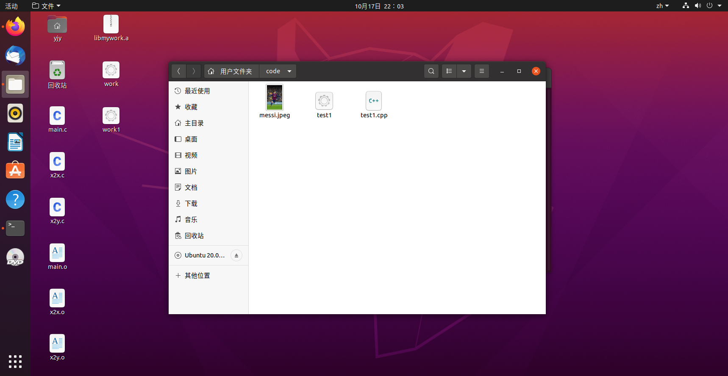Click the volume icon in top bar
The height and width of the screenshot is (376, 728).
(x=697, y=6)
